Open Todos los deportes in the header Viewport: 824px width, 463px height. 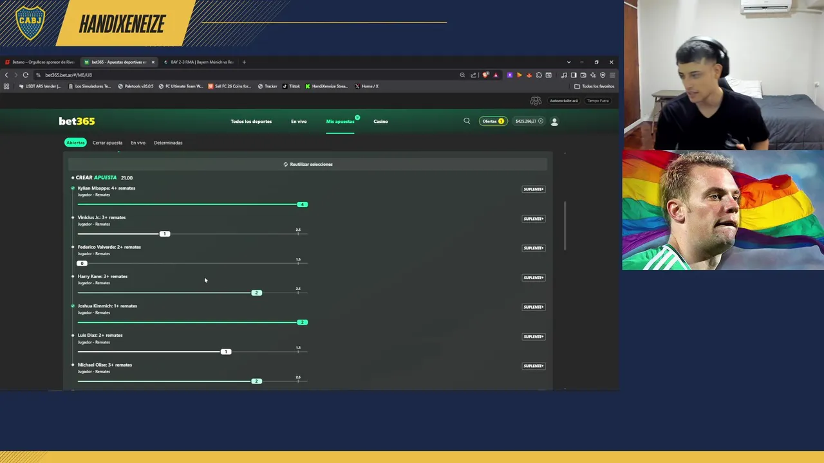coord(251,122)
